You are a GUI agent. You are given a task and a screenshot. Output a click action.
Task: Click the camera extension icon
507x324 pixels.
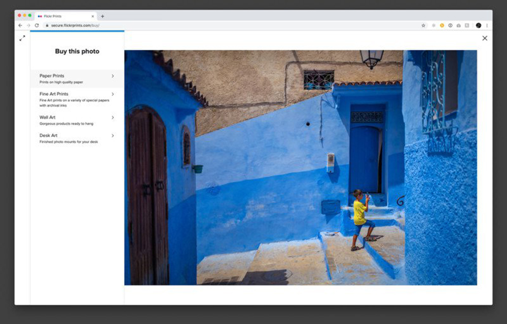coord(458,25)
